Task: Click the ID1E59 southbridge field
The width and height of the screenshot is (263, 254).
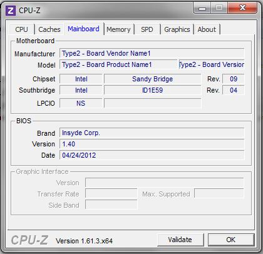Action: coord(152,90)
